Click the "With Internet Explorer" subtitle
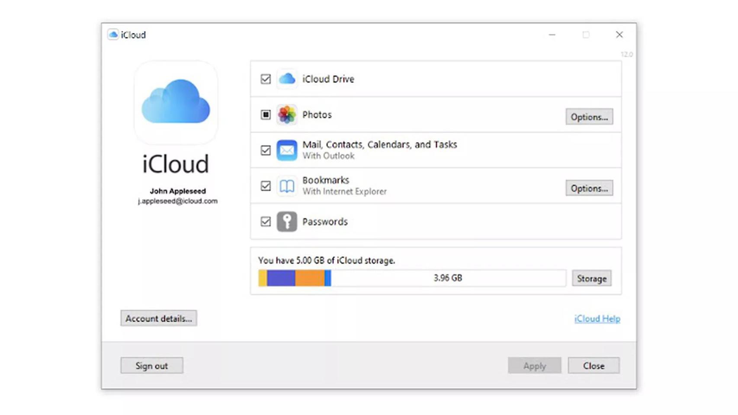738x415 pixels. pyautogui.click(x=344, y=192)
